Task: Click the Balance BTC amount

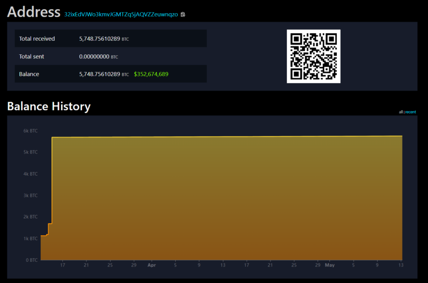Action: pos(100,74)
